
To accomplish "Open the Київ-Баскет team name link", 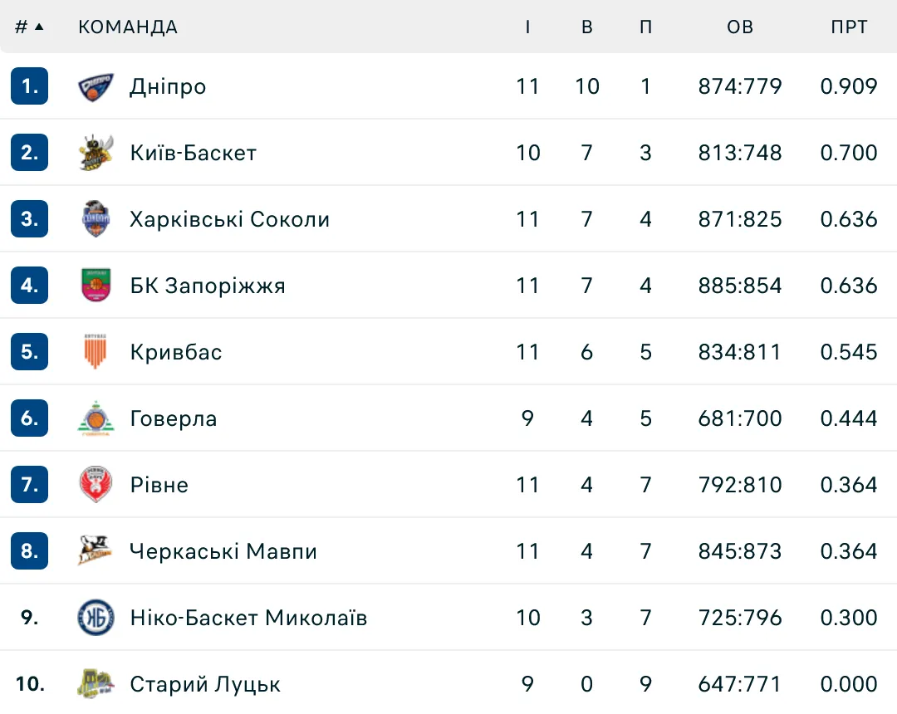I will click(x=194, y=153).
